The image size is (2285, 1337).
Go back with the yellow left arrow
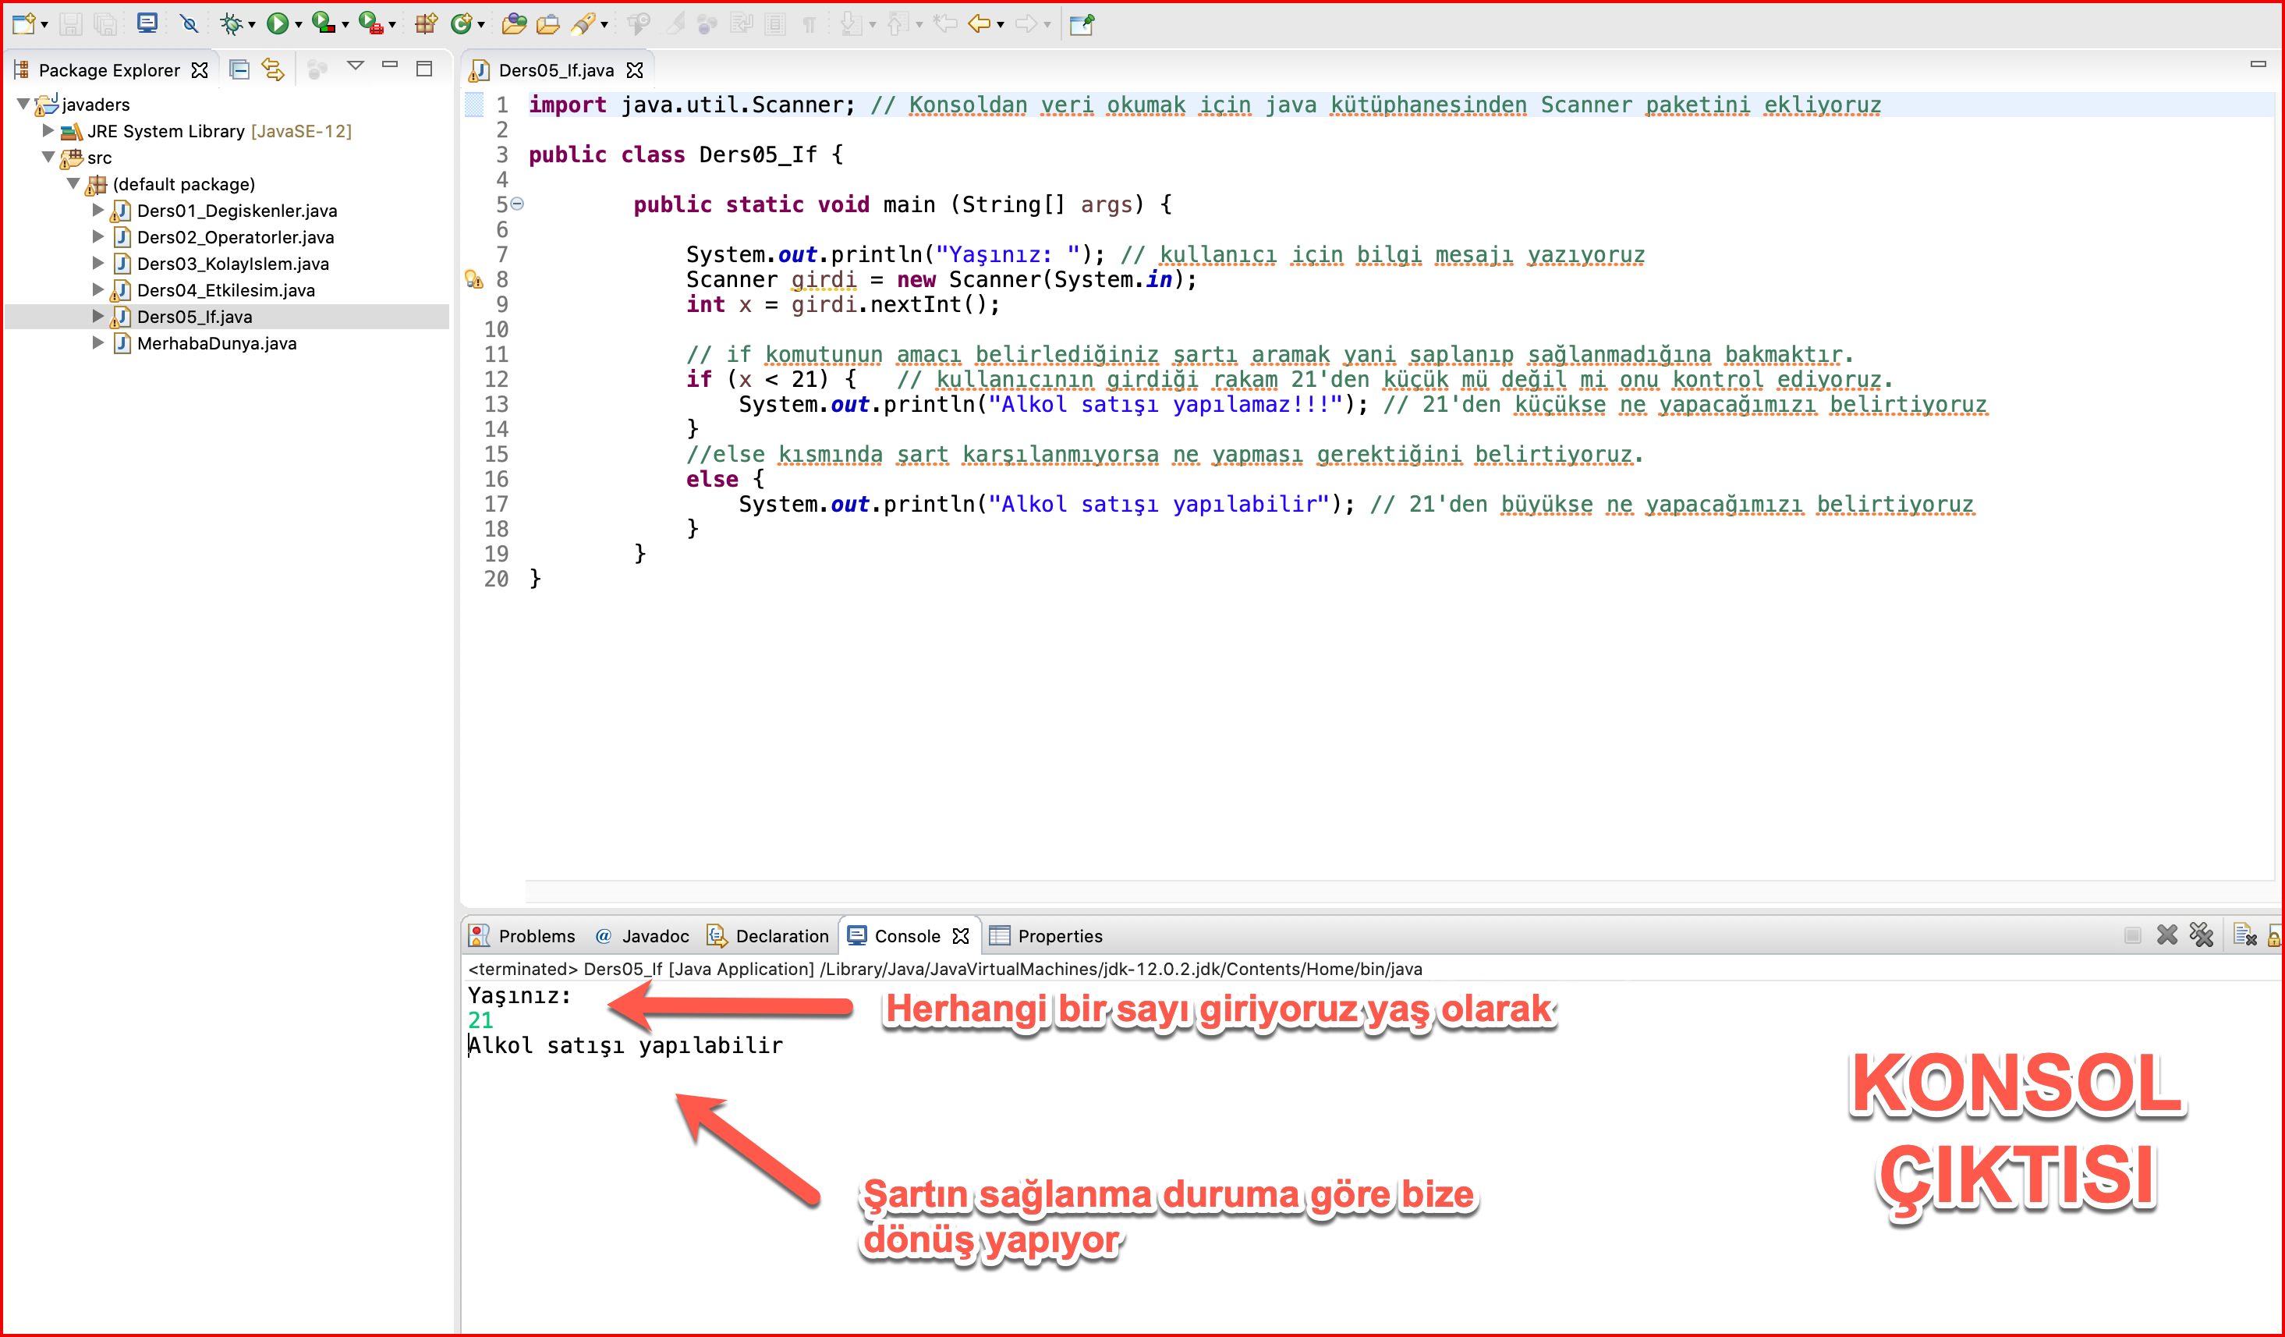(980, 23)
